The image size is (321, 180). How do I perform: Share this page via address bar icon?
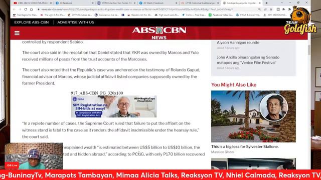[x=265, y=9]
